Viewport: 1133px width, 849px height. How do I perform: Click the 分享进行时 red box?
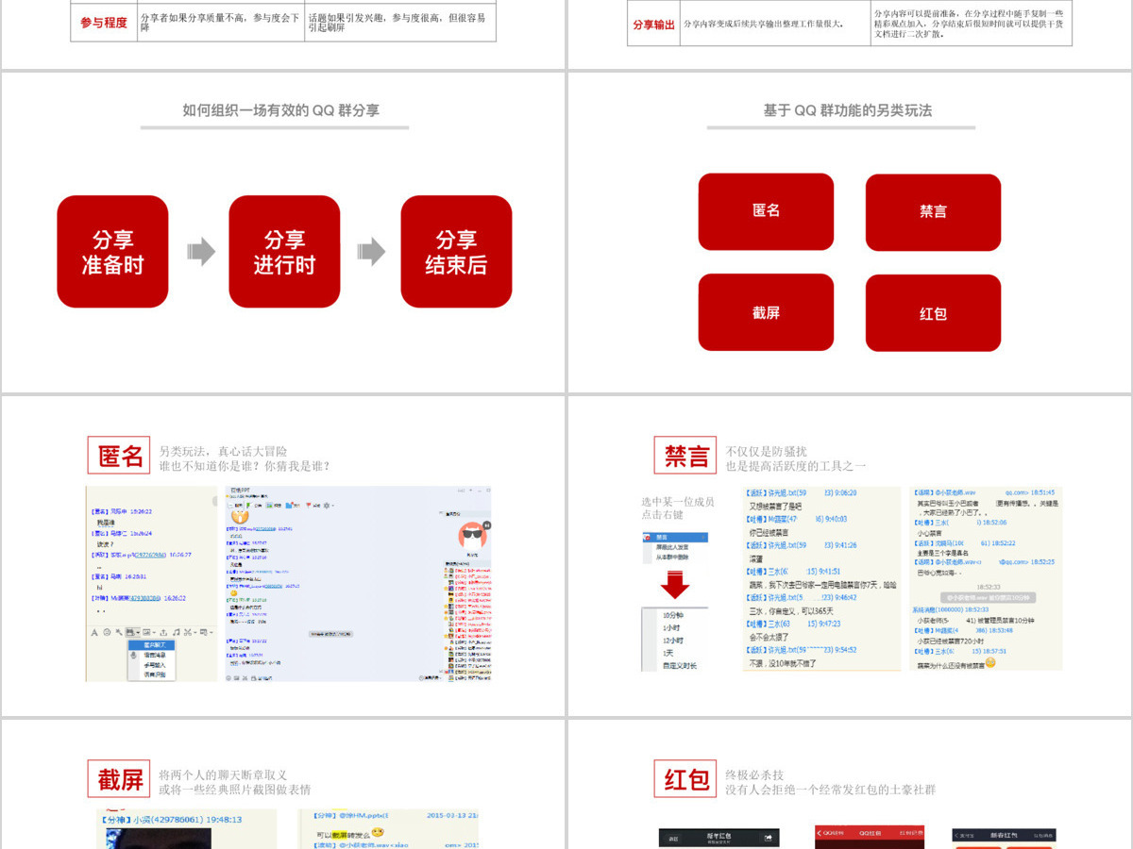(284, 252)
